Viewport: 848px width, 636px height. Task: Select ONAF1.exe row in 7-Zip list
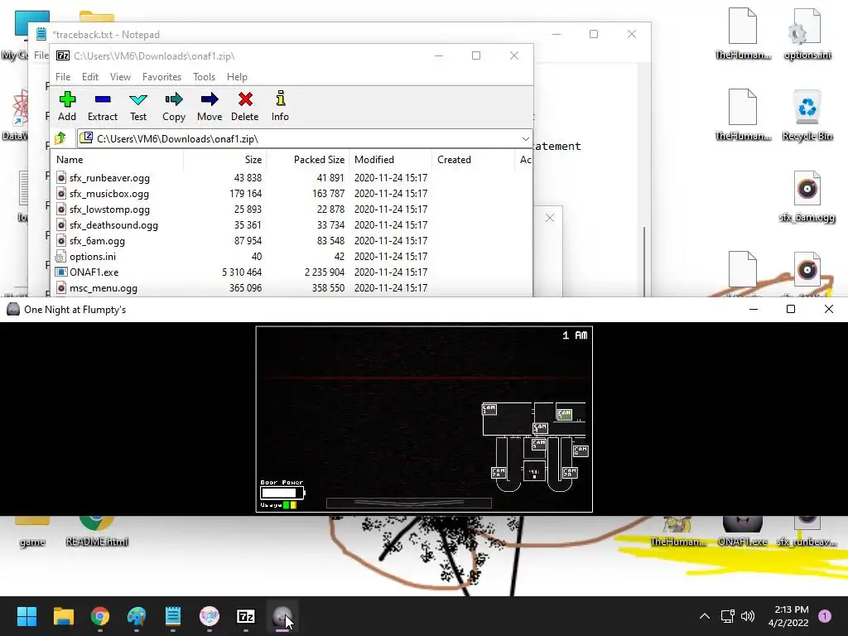[292, 272]
